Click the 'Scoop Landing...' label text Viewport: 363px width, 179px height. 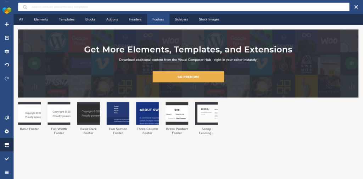(x=207, y=131)
